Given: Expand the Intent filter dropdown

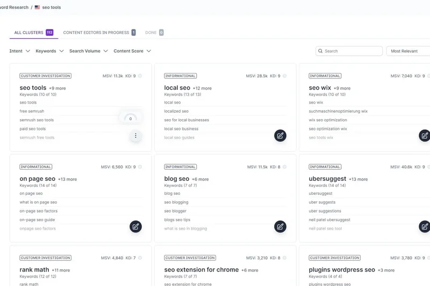Looking at the screenshot, I should pos(19,51).
